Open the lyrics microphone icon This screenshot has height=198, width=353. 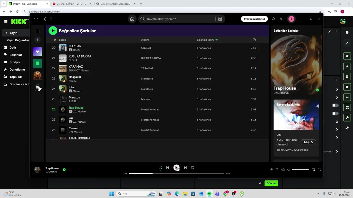click(x=271, y=170)
